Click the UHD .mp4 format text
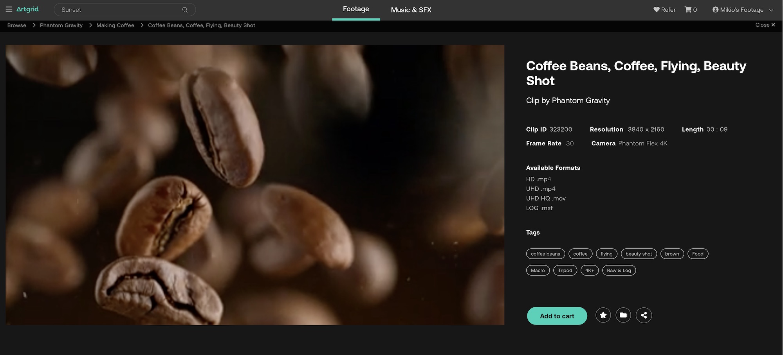The image size is (783, 355). tap(541, 189)
